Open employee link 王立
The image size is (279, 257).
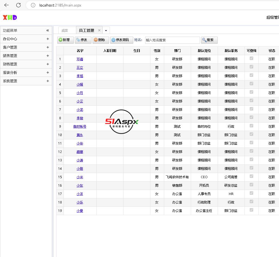click(x=80, y=68)
